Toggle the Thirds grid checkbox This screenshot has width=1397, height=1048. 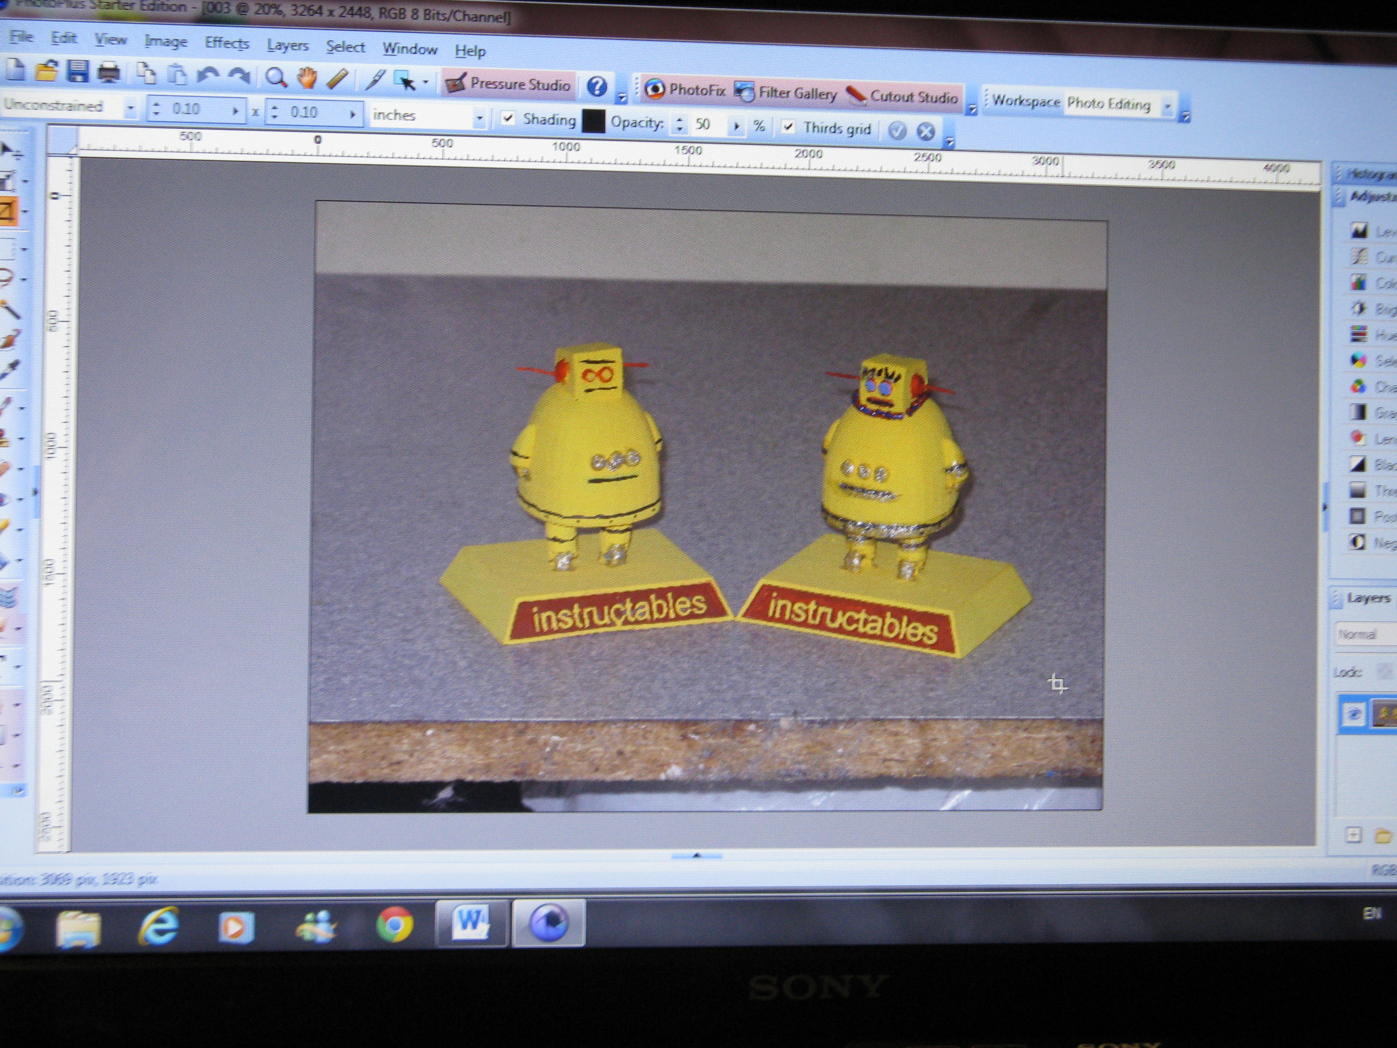click(x=788, y=127)
